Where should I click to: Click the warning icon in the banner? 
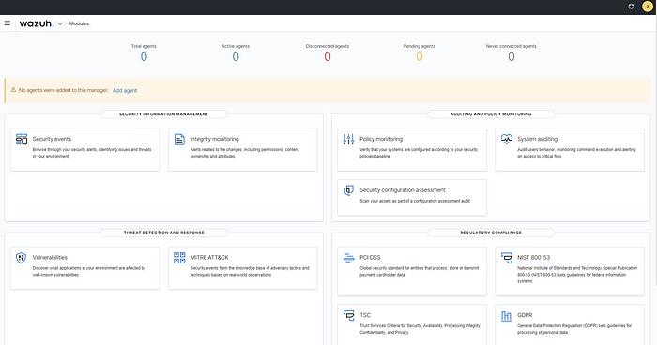13,90
